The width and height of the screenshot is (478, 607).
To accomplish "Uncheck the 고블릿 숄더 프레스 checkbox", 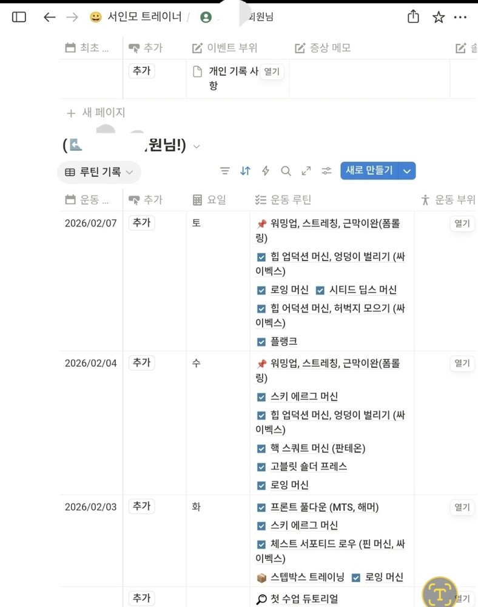I will pyautogui.click(x=261, y=467).
